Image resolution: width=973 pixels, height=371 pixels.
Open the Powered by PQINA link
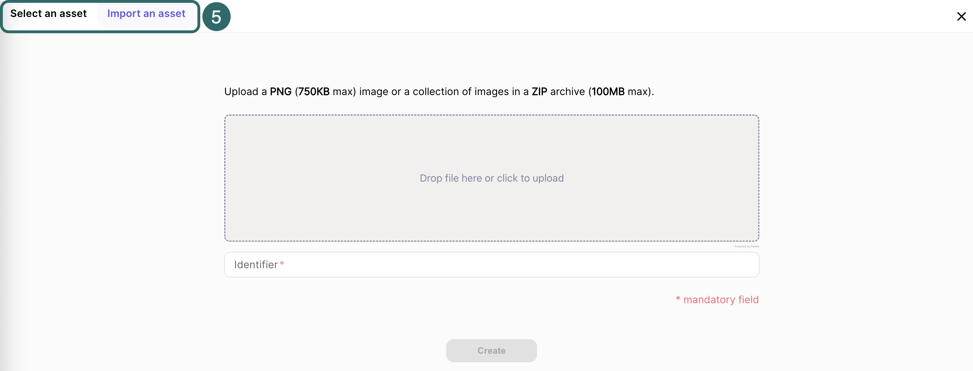click(x=746, y=247)
